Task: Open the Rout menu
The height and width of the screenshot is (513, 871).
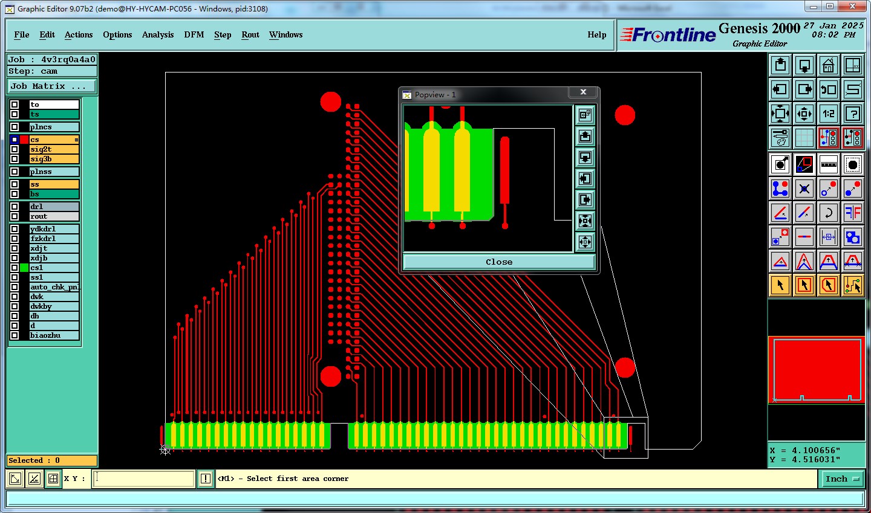Action: tap(250, 34)
